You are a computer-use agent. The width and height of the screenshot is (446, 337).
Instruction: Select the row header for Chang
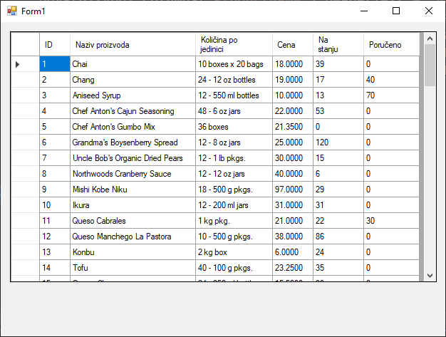[x=25, y=80]
